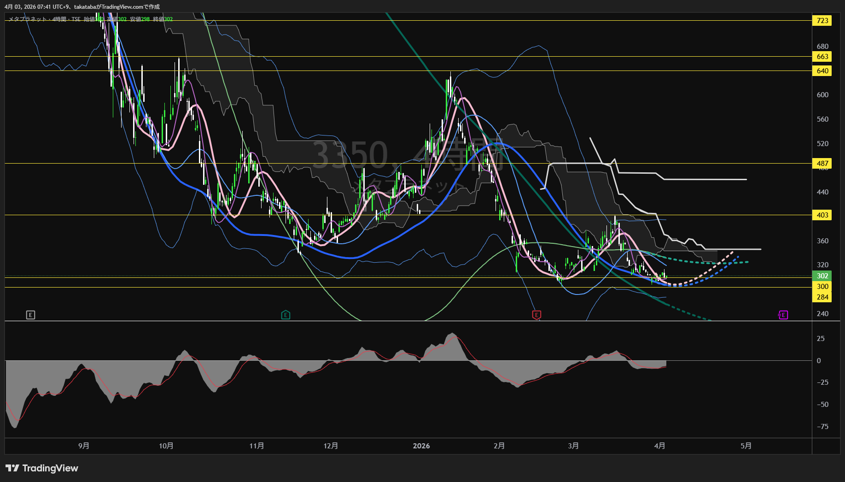Select the yellow 487 price level label
This screenshot has height=482, width=845.
coord(822,164)
